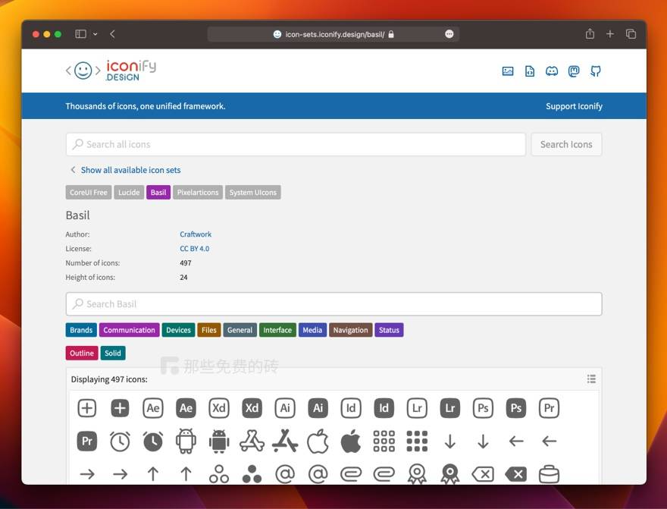
Task: Toggle the Outline style filter
Action: coord(82,353)
